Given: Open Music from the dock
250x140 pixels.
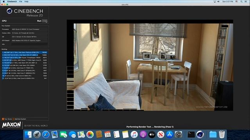Looking at the screenshot, I should (x=134, y=135).
